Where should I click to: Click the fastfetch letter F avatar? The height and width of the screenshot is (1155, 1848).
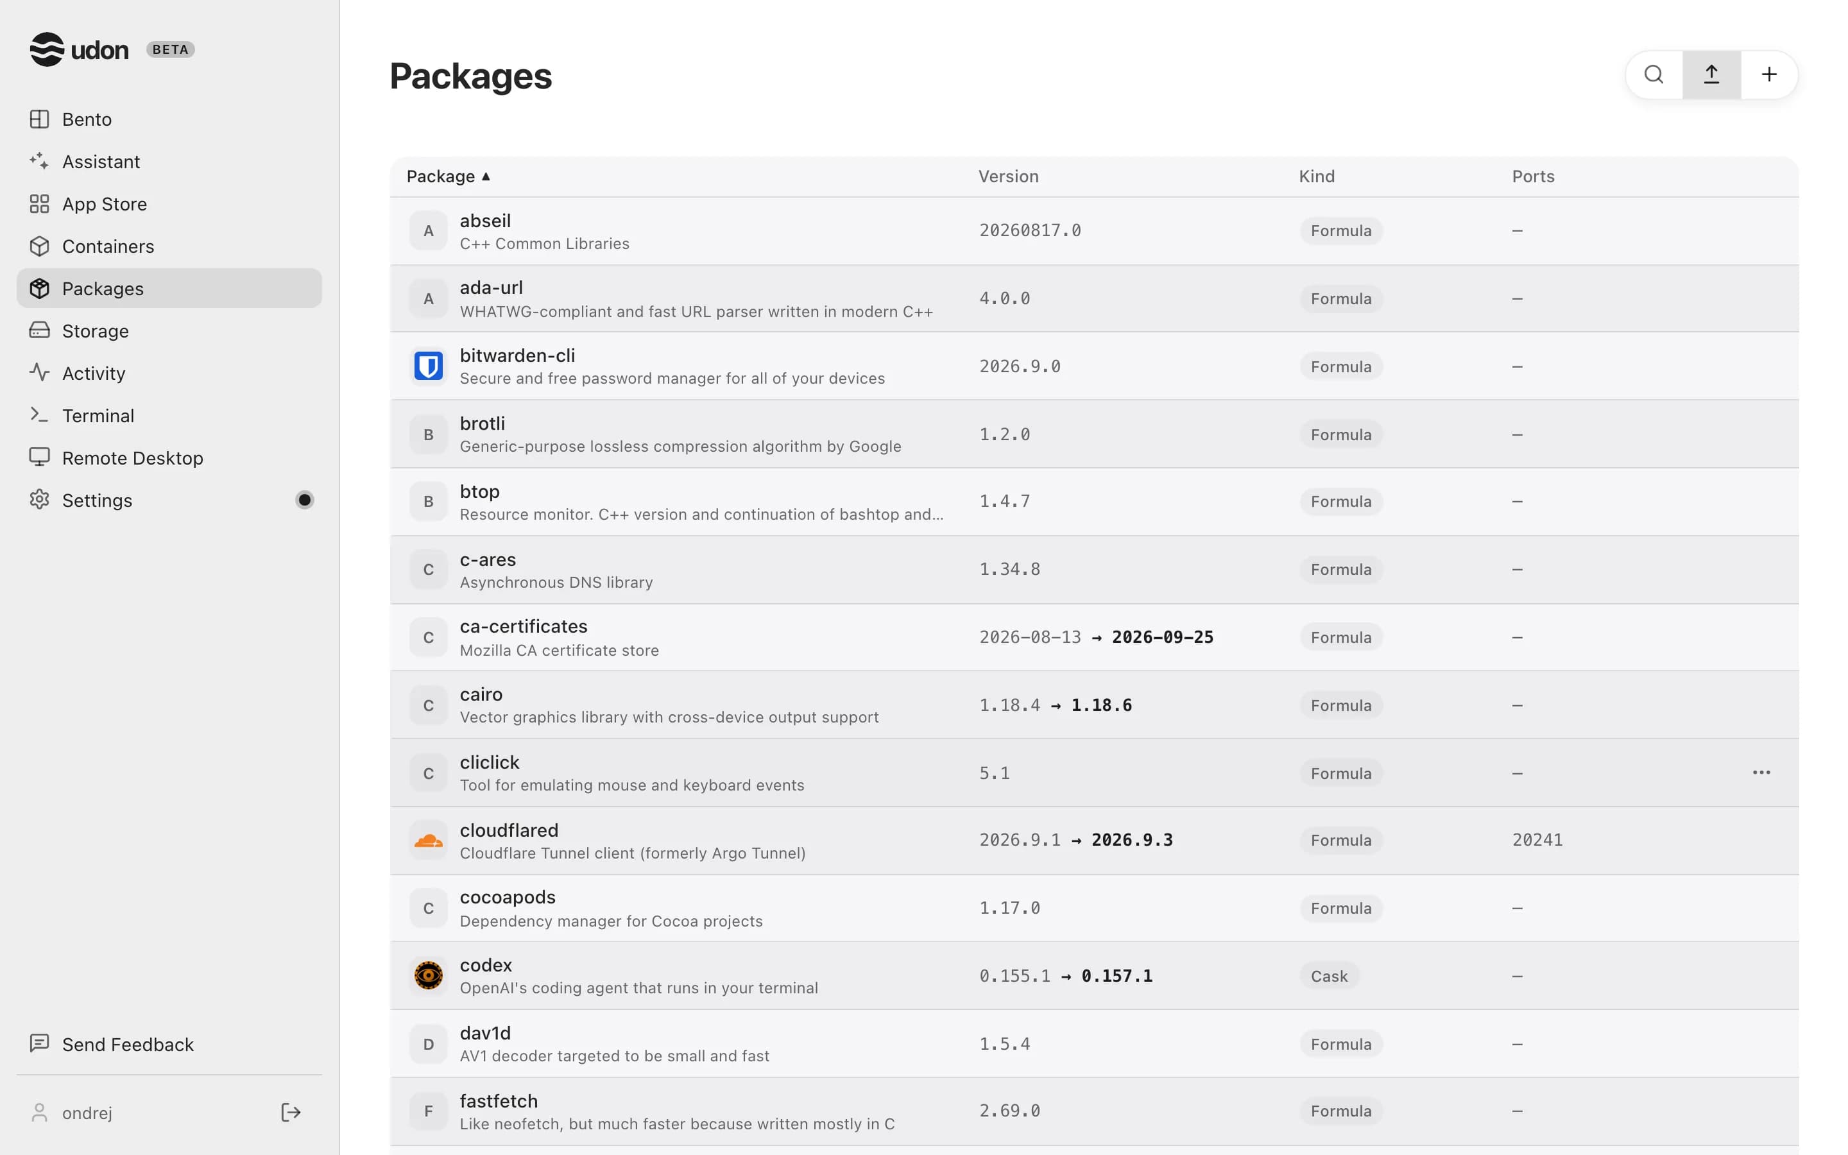point(429,1111)
